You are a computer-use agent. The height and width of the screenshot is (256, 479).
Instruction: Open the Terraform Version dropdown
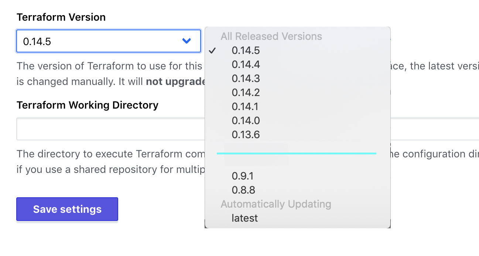(109, 41)
